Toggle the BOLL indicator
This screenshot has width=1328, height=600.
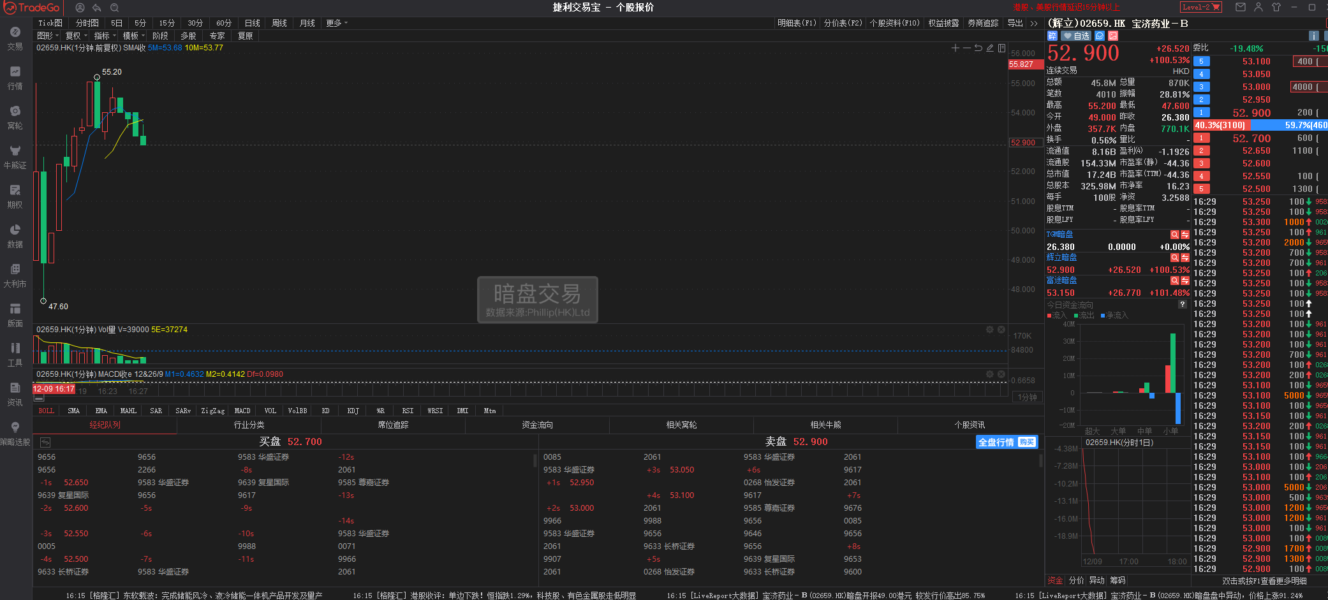click(x=47, y=411)
